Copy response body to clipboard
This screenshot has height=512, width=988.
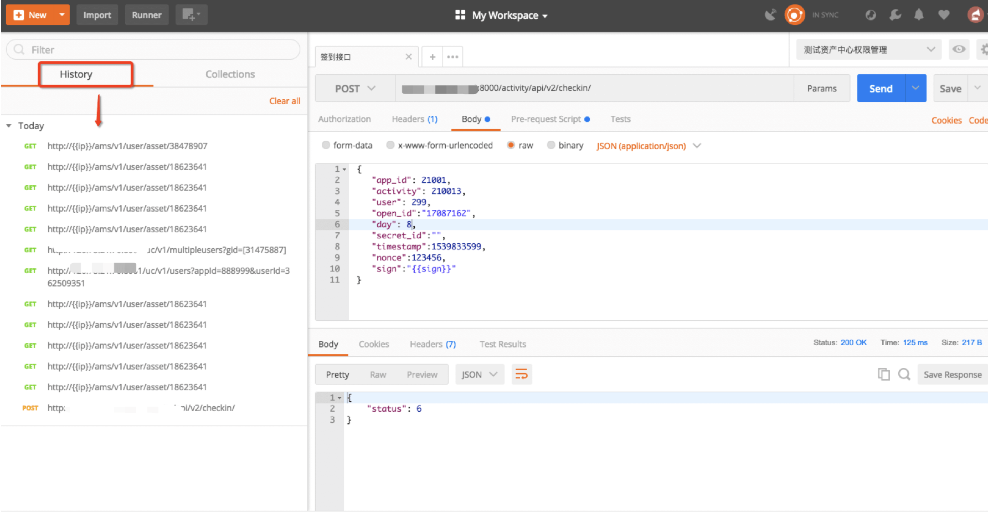coord(883,375)
